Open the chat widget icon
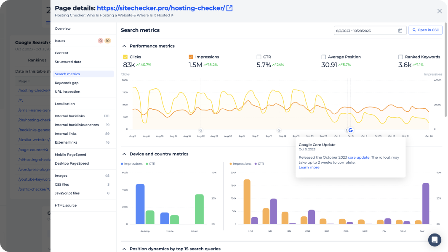448x252 pixels. (435, 240)
